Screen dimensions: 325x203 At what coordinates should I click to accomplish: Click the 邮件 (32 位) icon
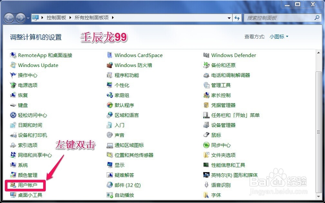tap(110, 185)
